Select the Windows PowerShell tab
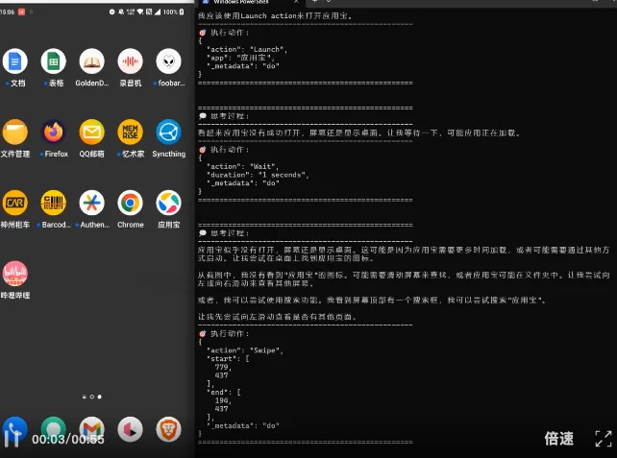This screenshot has height=458, width=617. [252, 4]
